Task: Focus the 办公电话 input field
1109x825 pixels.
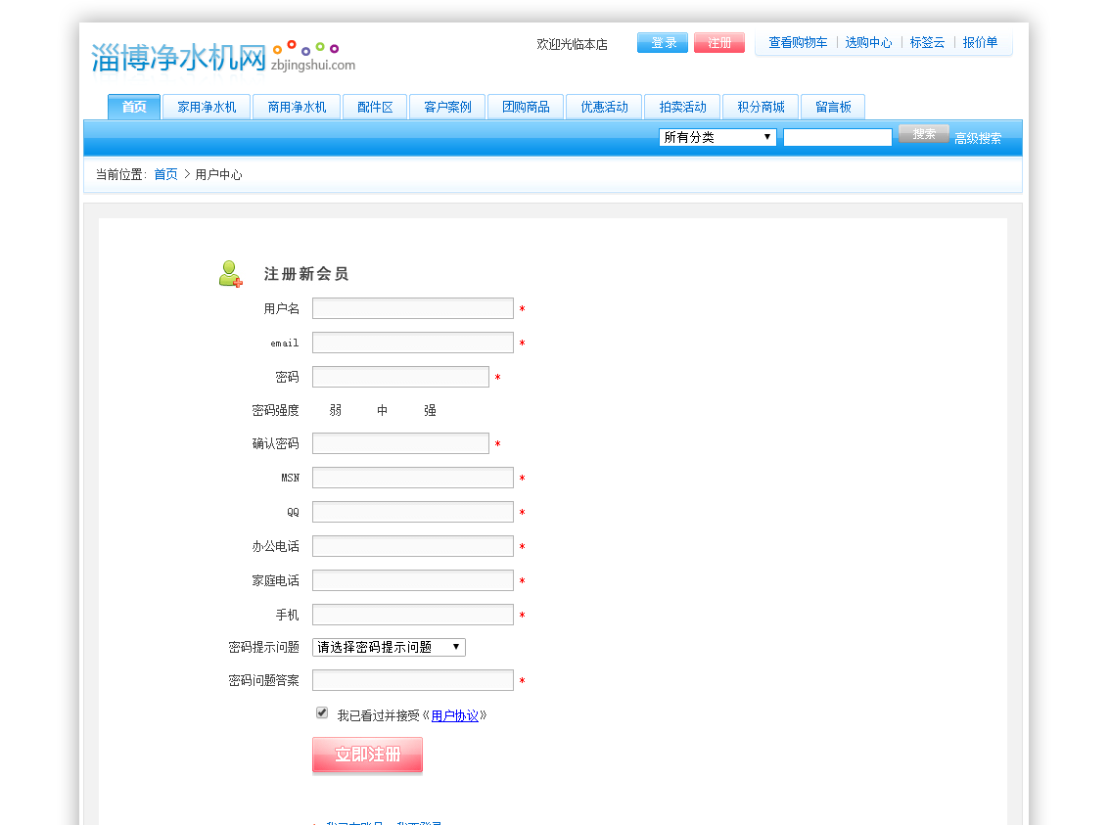Action: pos(413,546)
